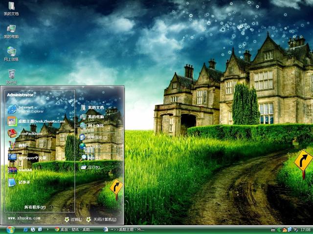
Task: Switch to the 桌酷主题 taskbar window button
Action: (124, 230)
